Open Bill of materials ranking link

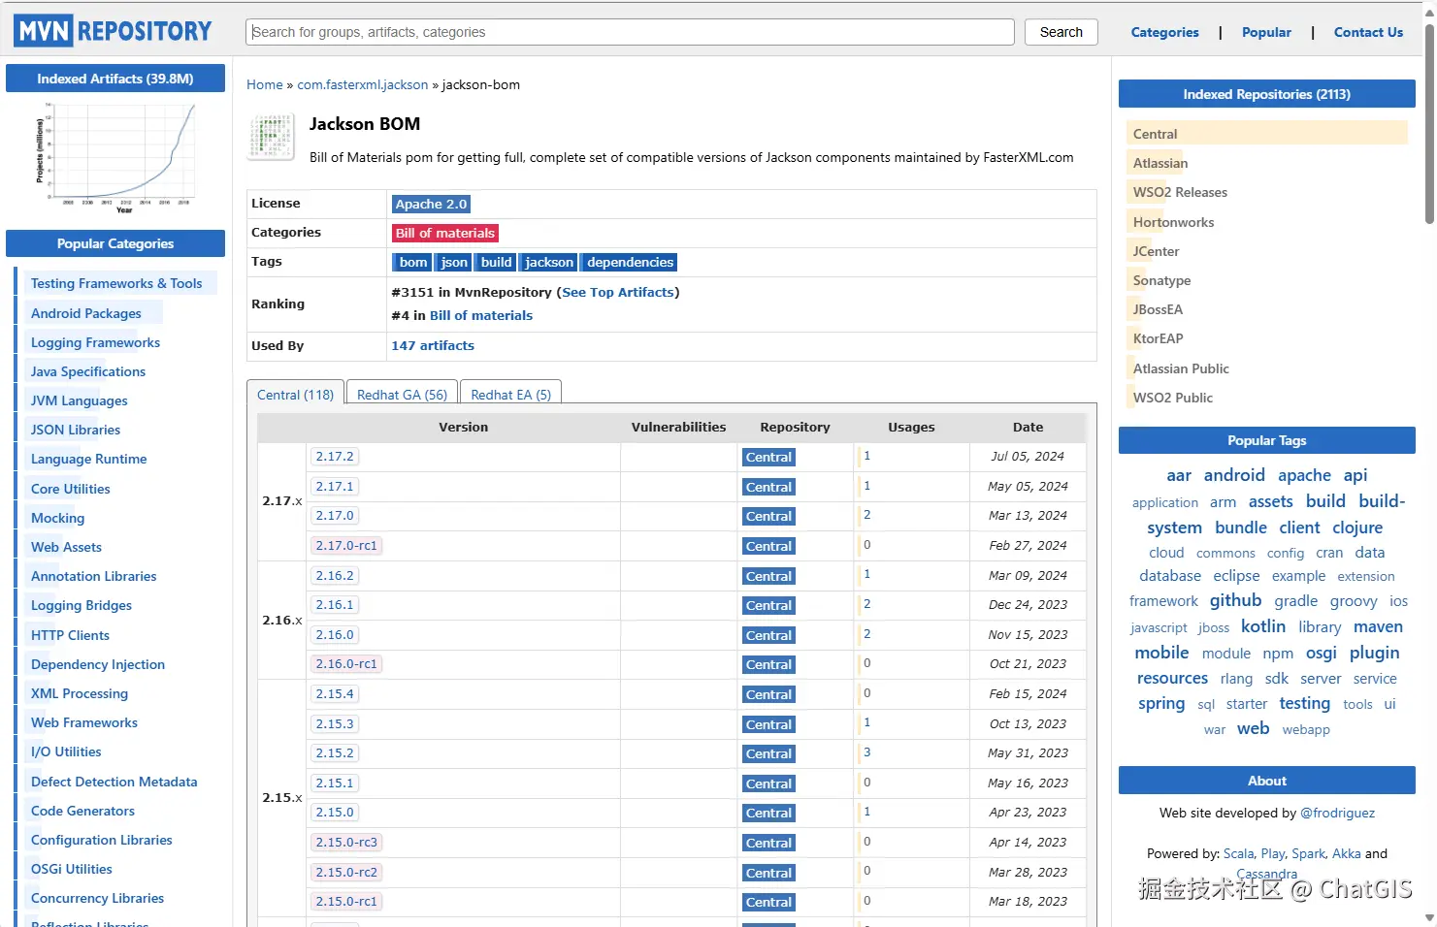481,316
